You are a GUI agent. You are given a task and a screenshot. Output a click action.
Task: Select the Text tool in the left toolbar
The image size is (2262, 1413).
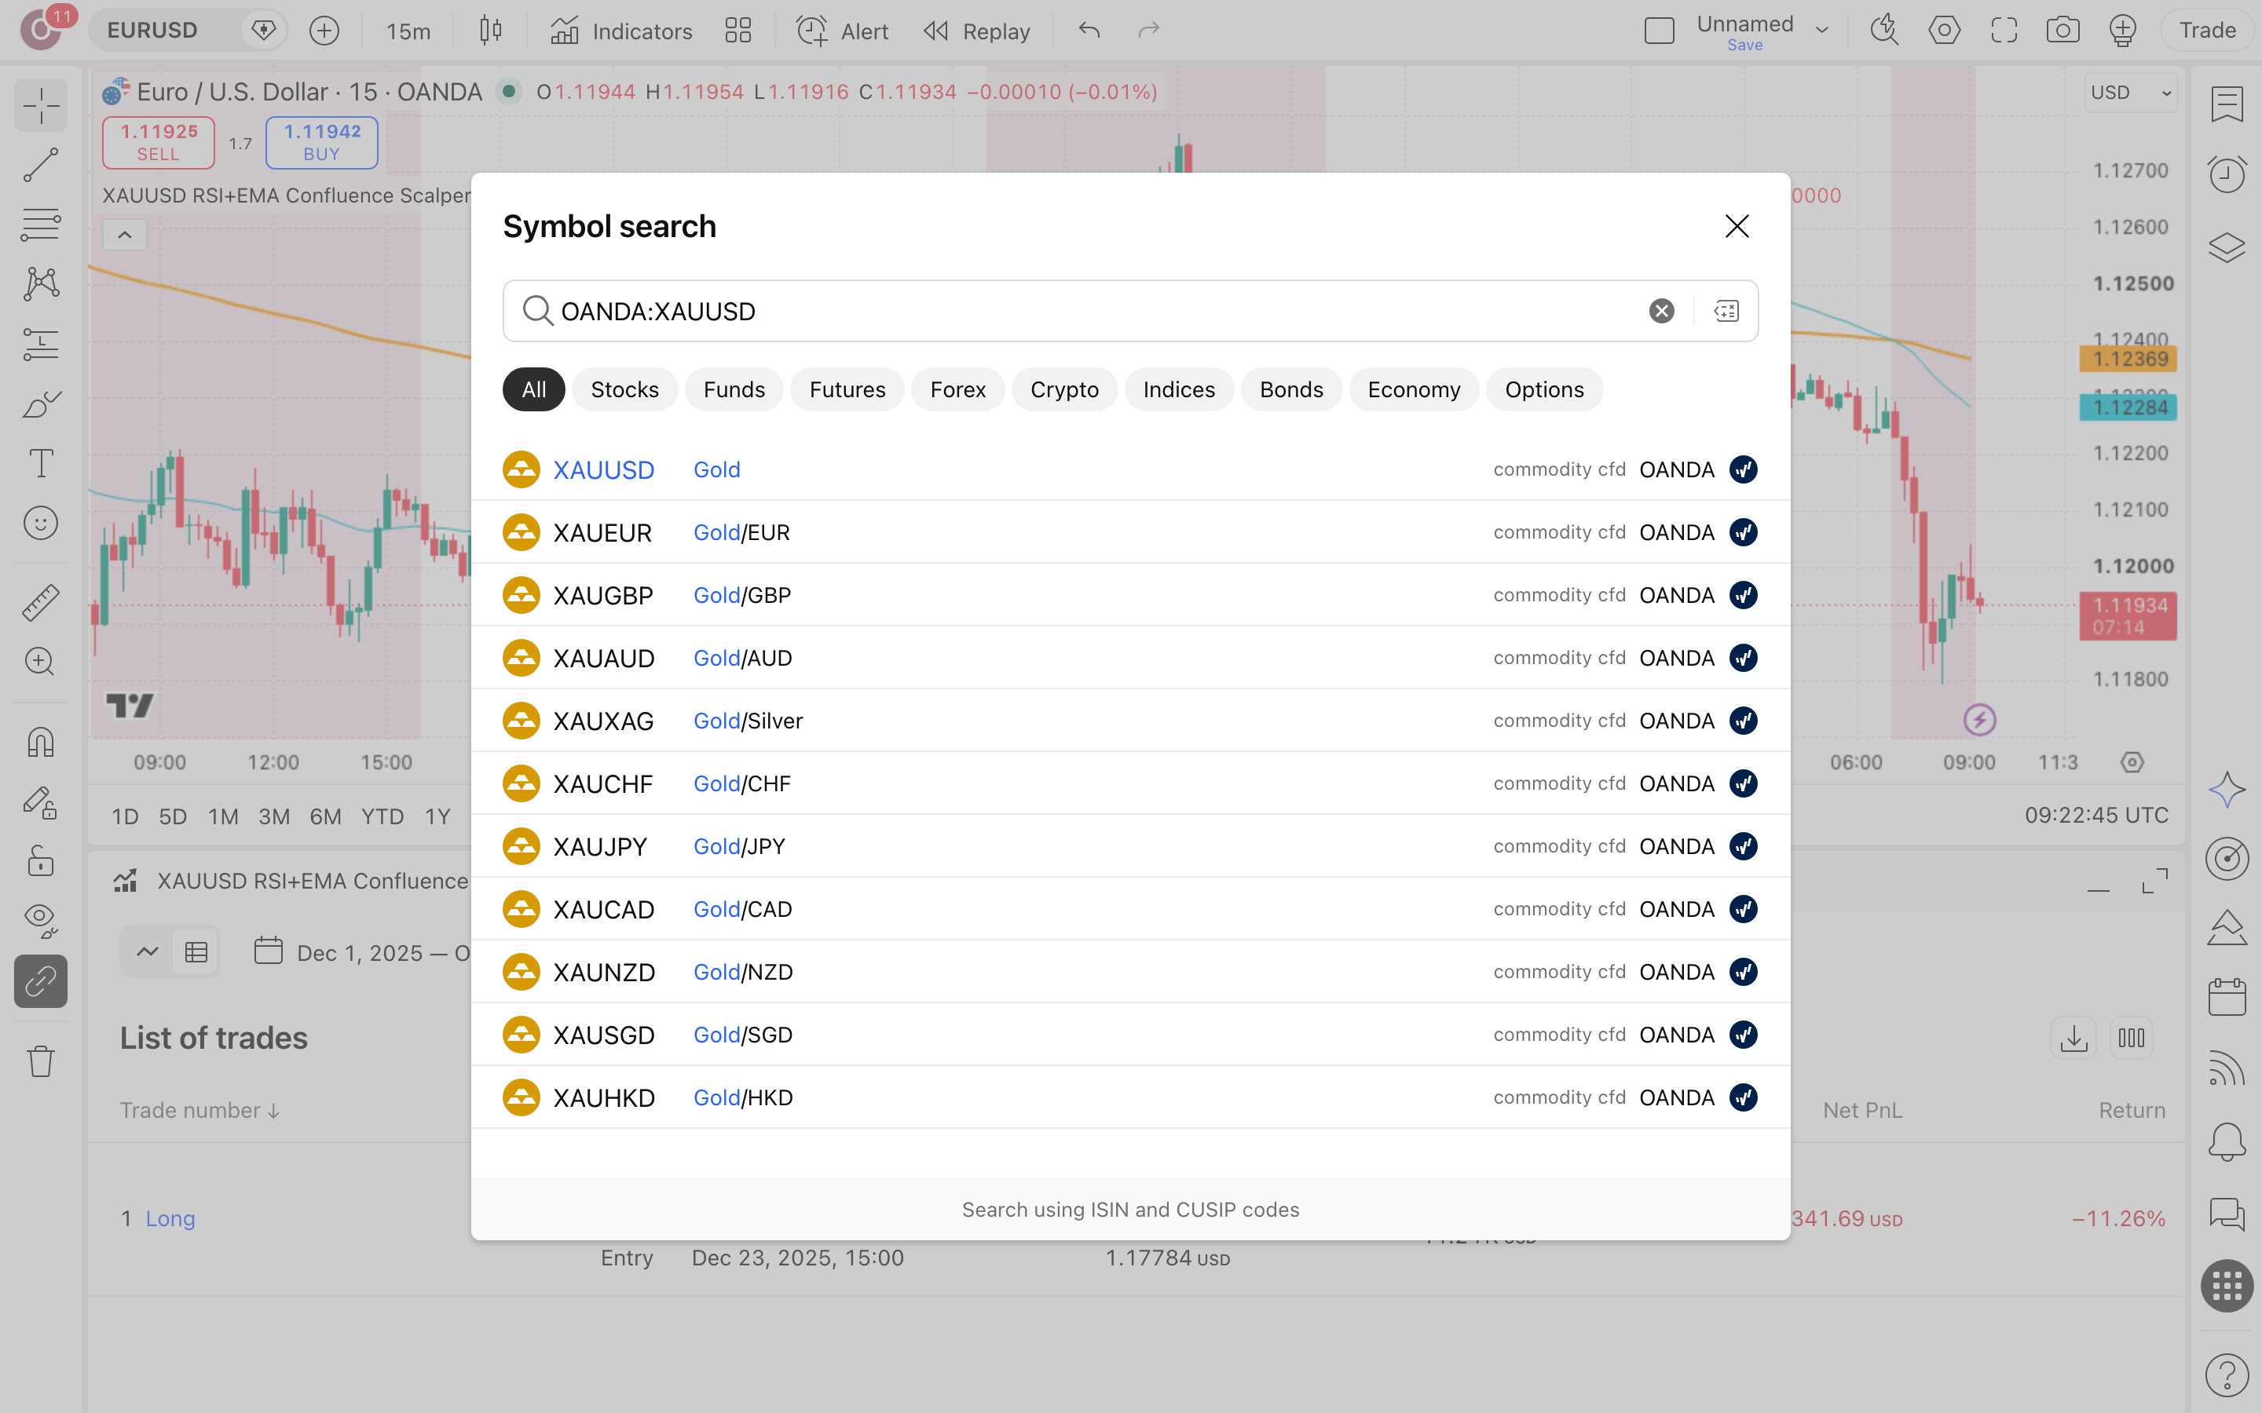[x=41, y=463]
